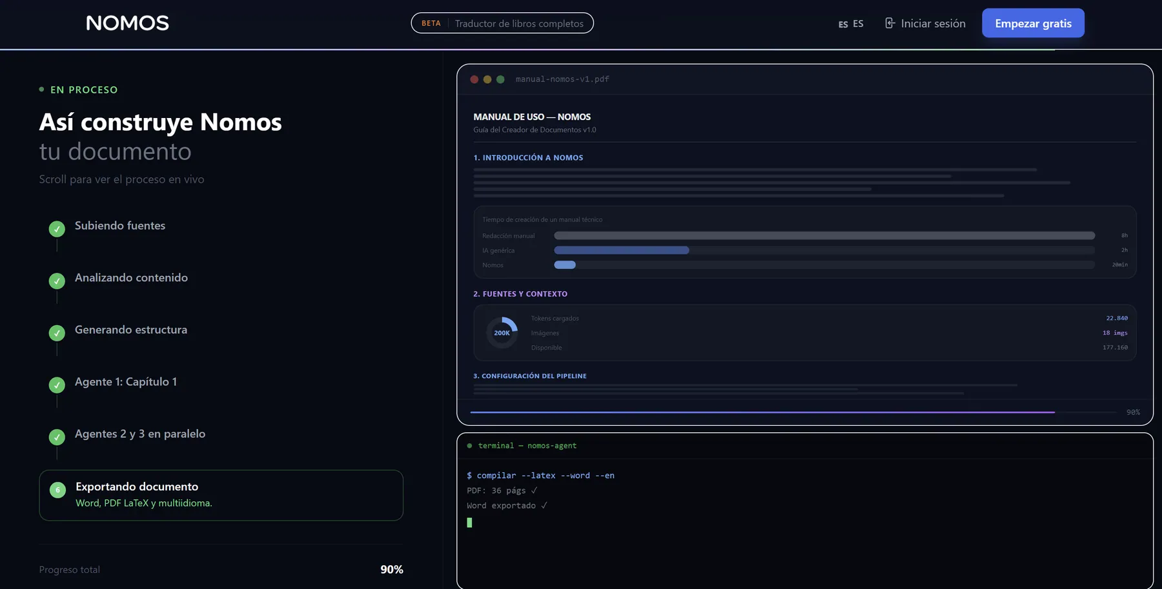Click the BETA badge in the header pill
Image resolution: width=1162 pixels, height=589 pixels.
coord(431,23)
